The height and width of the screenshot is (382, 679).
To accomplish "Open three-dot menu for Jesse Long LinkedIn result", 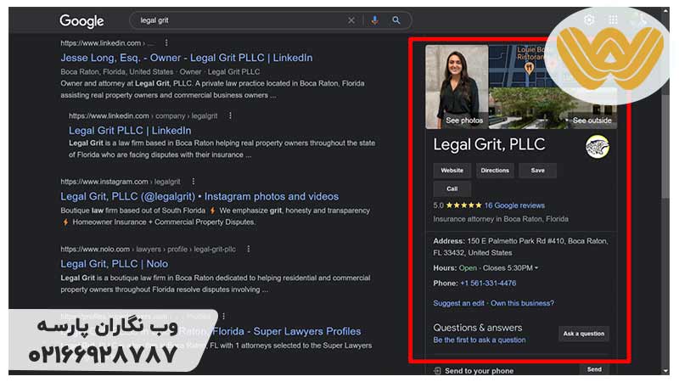I will click(x=166, y=42).
